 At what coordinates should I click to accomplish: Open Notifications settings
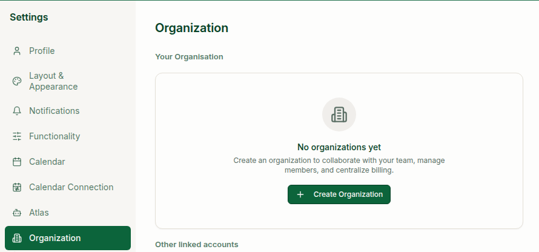(x=68, y=111)
